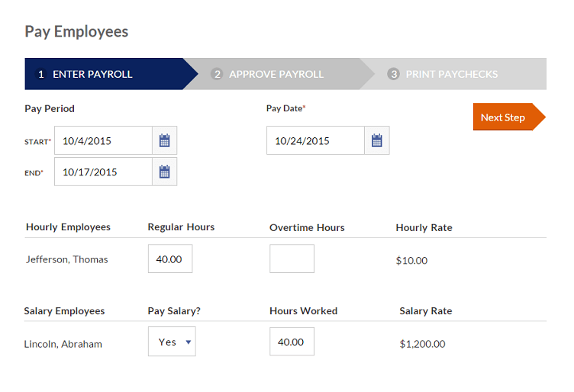
Task: Select Thomas Jefferson's empty Overtime Hours field
Action: tap(292, 259)
